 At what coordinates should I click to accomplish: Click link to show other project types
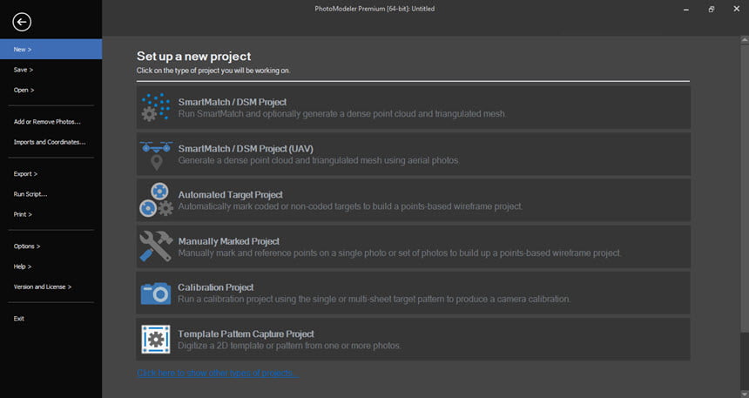218,373
